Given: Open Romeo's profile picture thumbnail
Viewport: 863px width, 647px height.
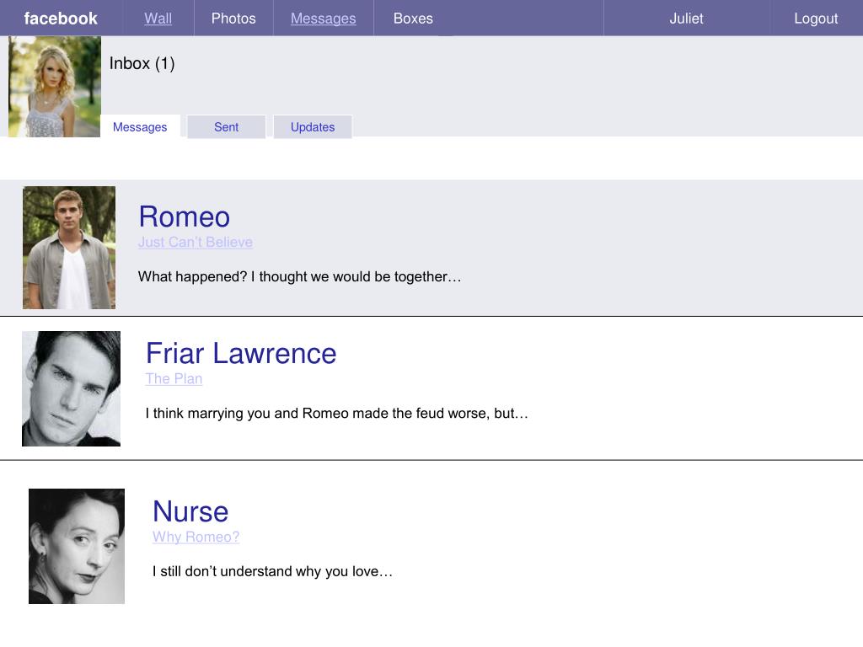Looking at the screenshot, I should pyautogui.click(x=69, y=248).
